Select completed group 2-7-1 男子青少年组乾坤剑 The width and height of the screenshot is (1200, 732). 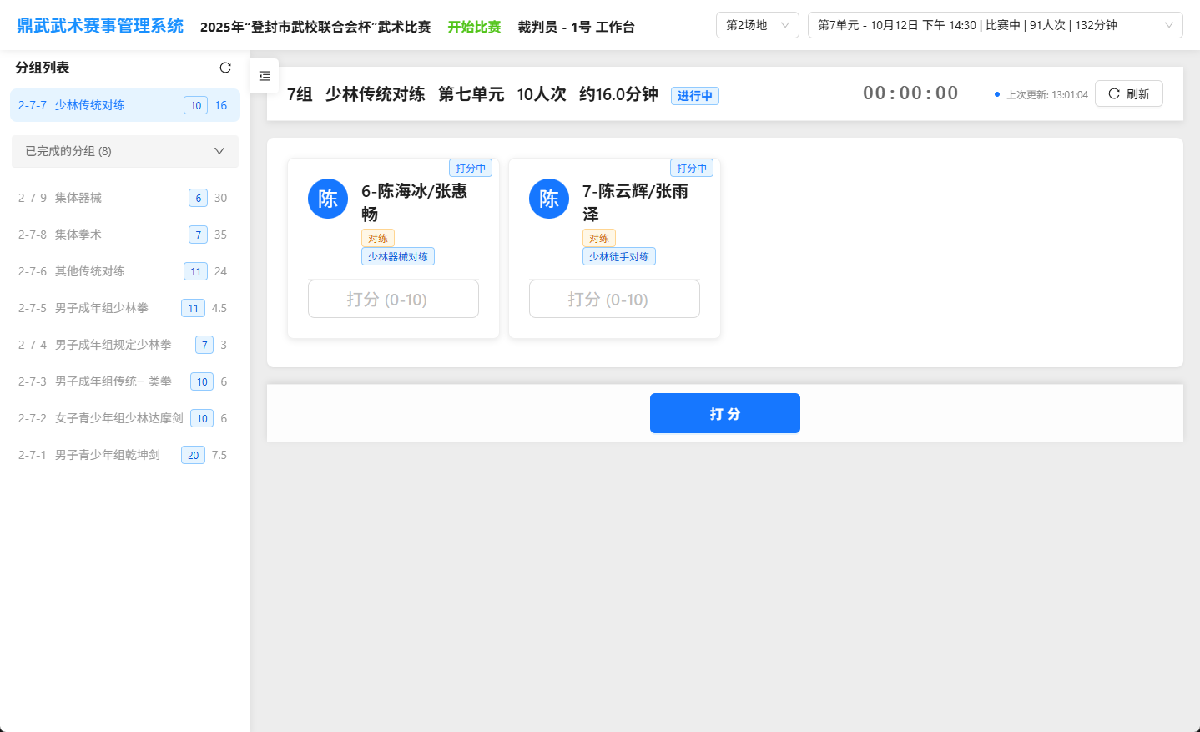[125, 455]
